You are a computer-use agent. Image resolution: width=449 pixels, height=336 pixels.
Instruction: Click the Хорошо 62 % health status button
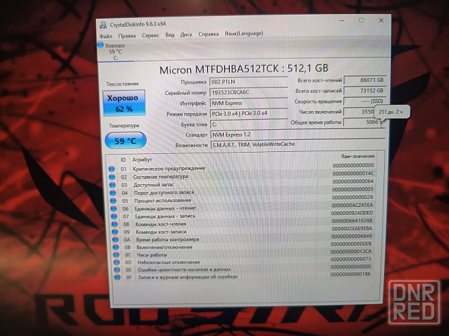coord(124,103)
